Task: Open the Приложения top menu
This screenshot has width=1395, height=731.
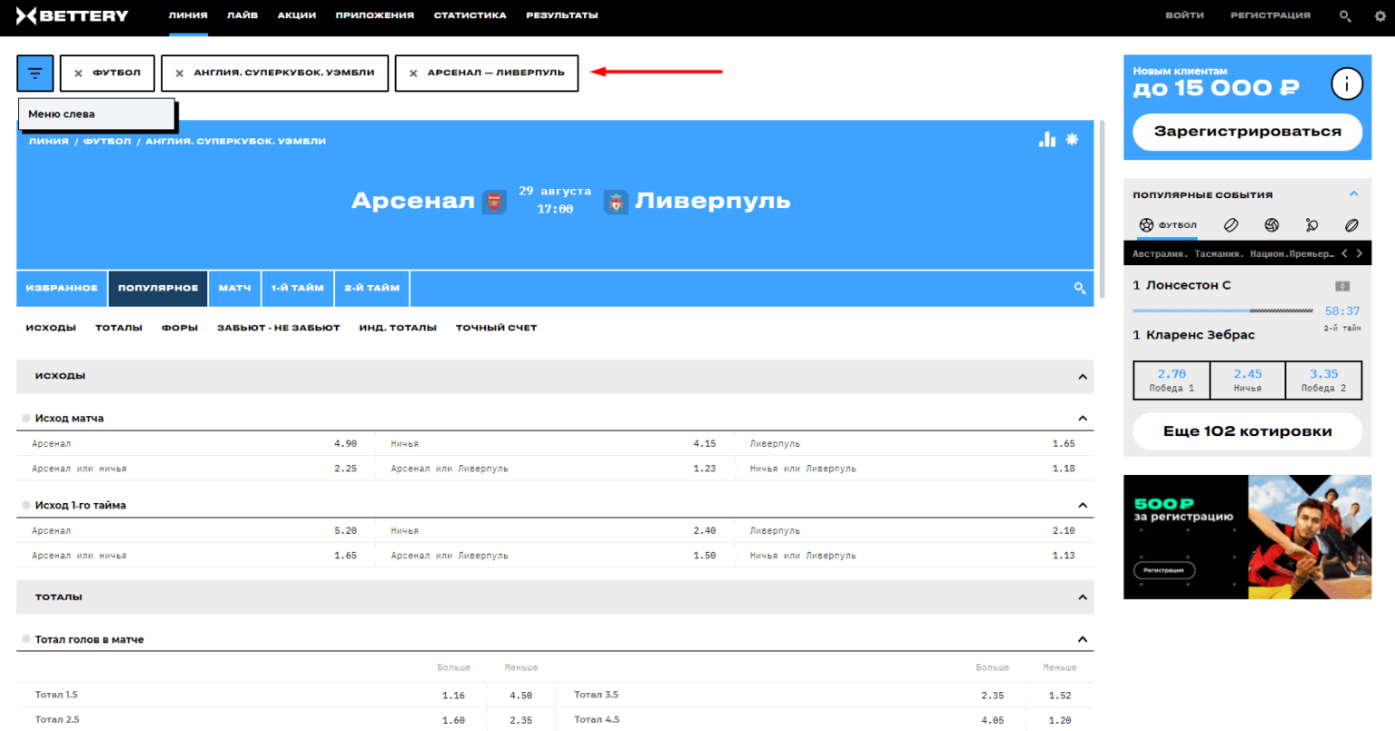Action: point(375,15)
